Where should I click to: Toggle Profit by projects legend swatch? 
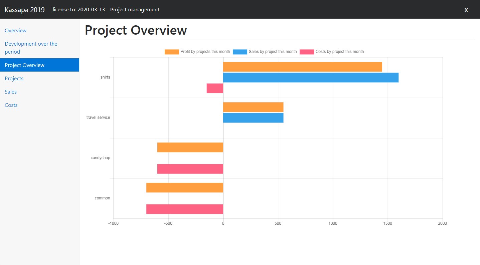pyautogui.click(x=172, y=52)
